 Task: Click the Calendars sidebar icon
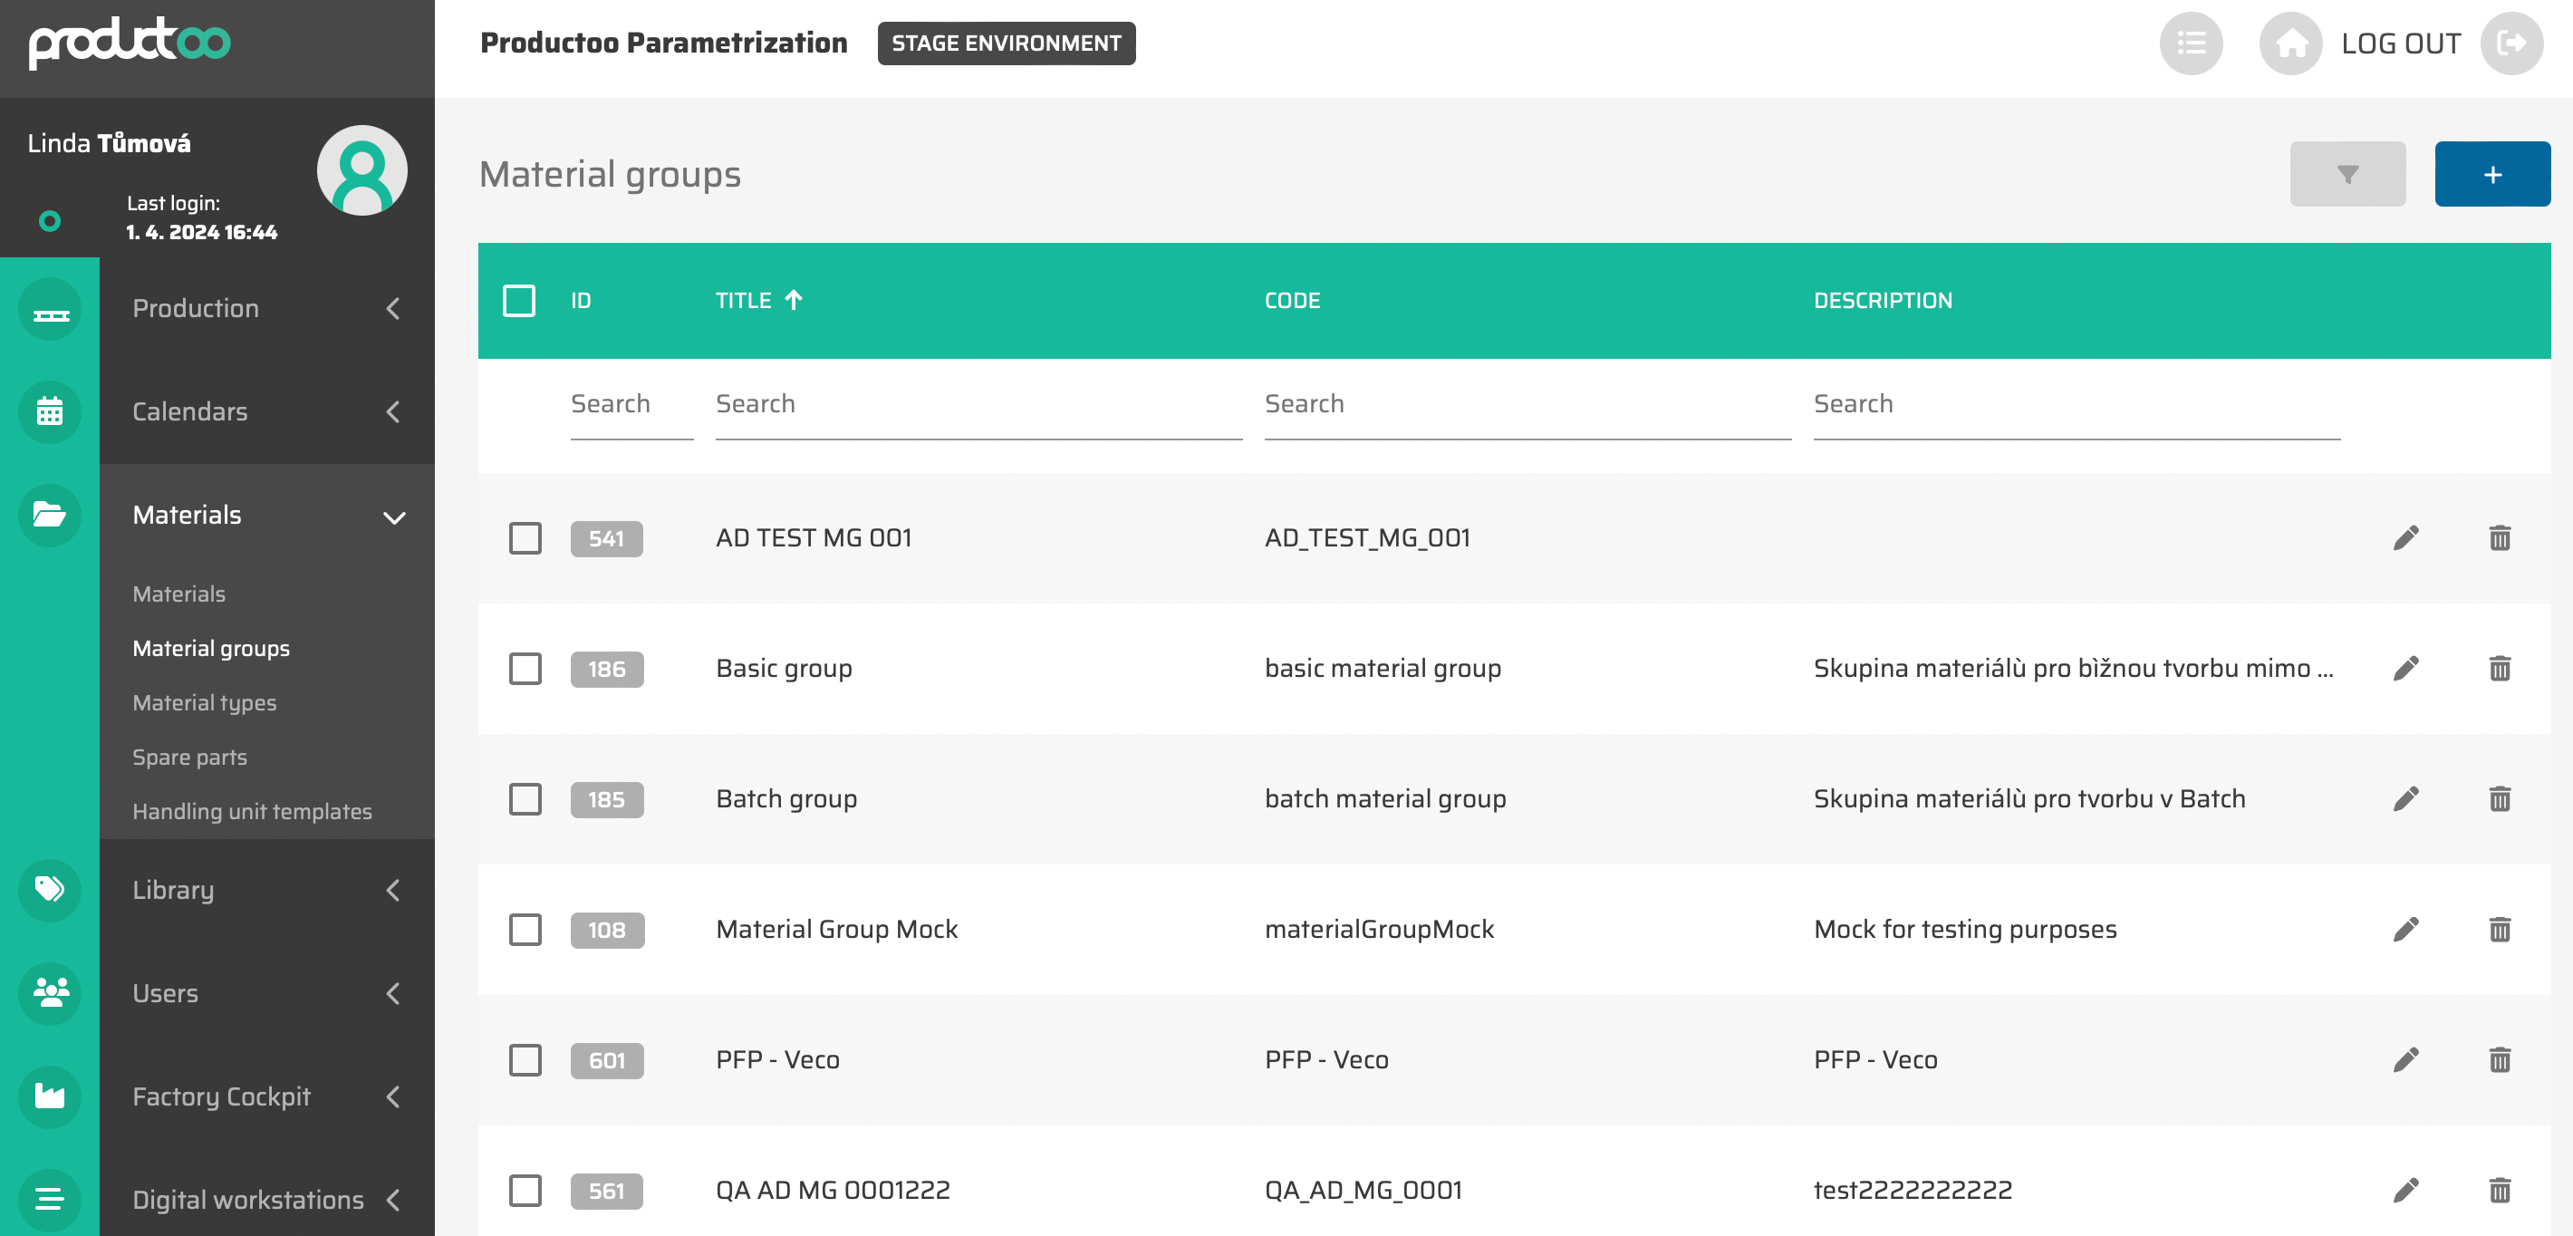pos(50,411)
